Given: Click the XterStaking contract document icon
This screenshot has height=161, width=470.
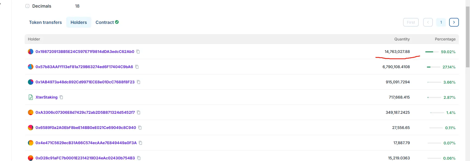Looking at the screenshot, I should pyautogui.click(x=31, y=97).
